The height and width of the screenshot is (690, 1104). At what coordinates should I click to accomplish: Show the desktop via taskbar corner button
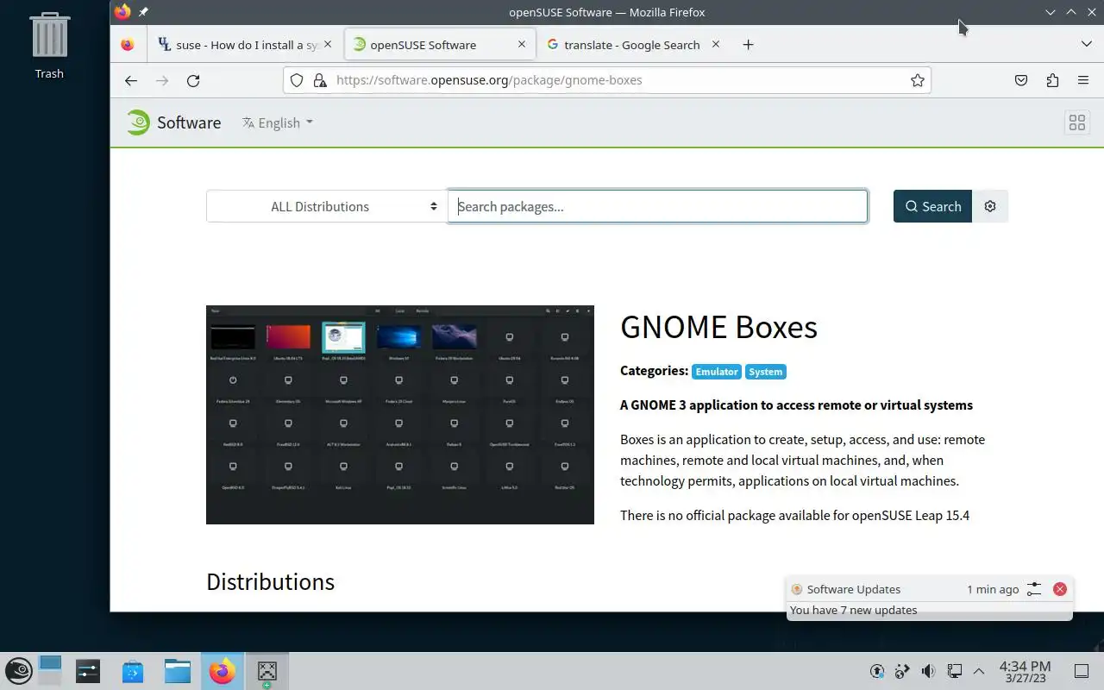click(x=1082, y=671)
